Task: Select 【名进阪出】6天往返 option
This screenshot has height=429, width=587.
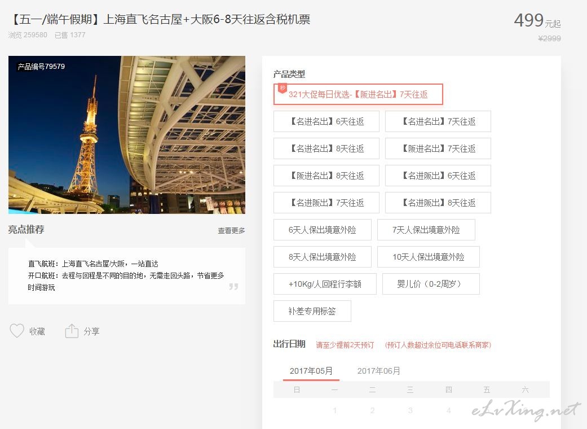Action: [x=438, y=176]
